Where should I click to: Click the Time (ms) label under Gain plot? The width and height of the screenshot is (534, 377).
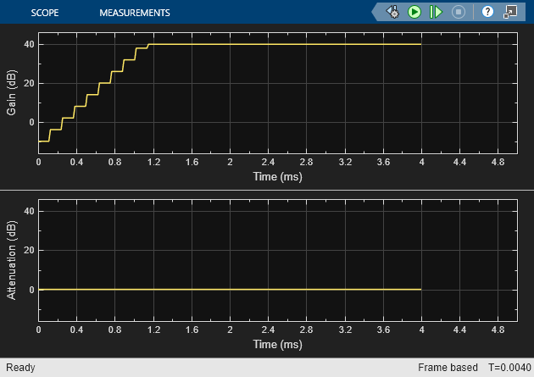pyautogui.click(x=277, y=176)
